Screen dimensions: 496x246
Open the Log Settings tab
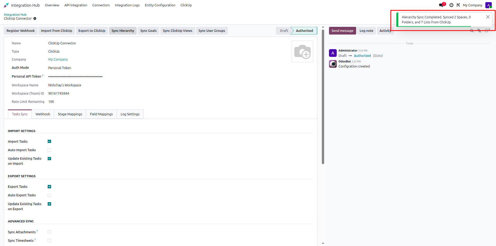(130, 114)
